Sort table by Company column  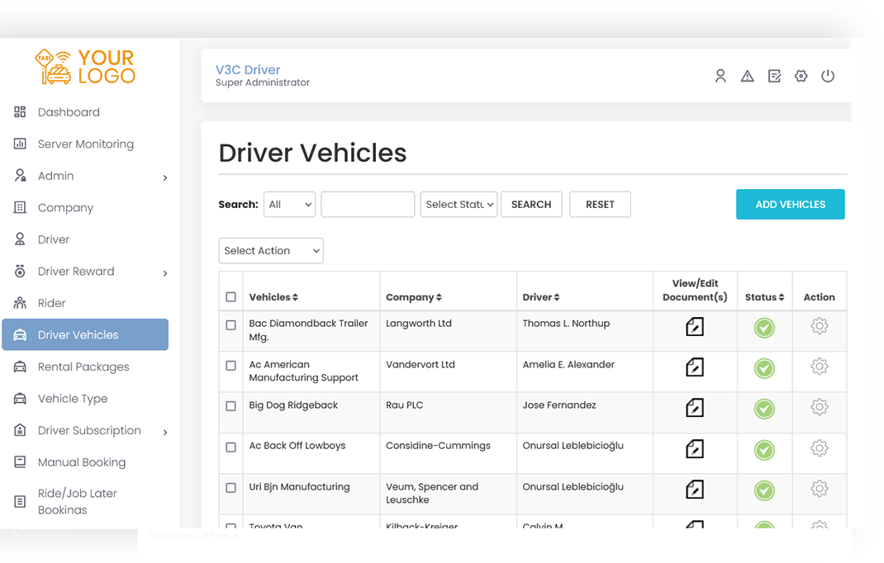(414, 297)
